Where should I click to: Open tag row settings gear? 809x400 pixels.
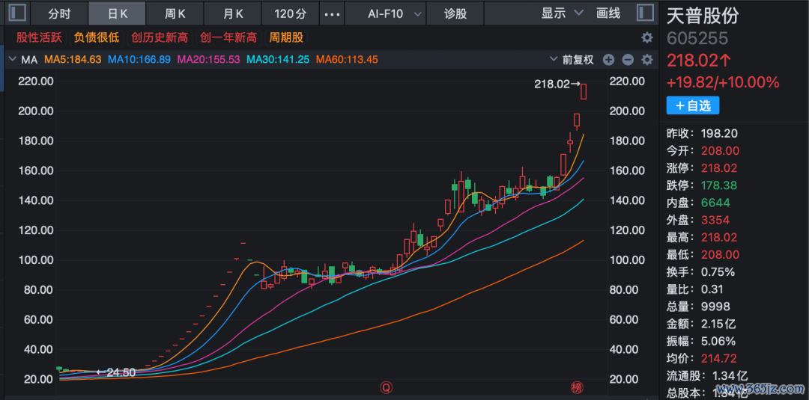pyautogui.click(x=646, y=37)
